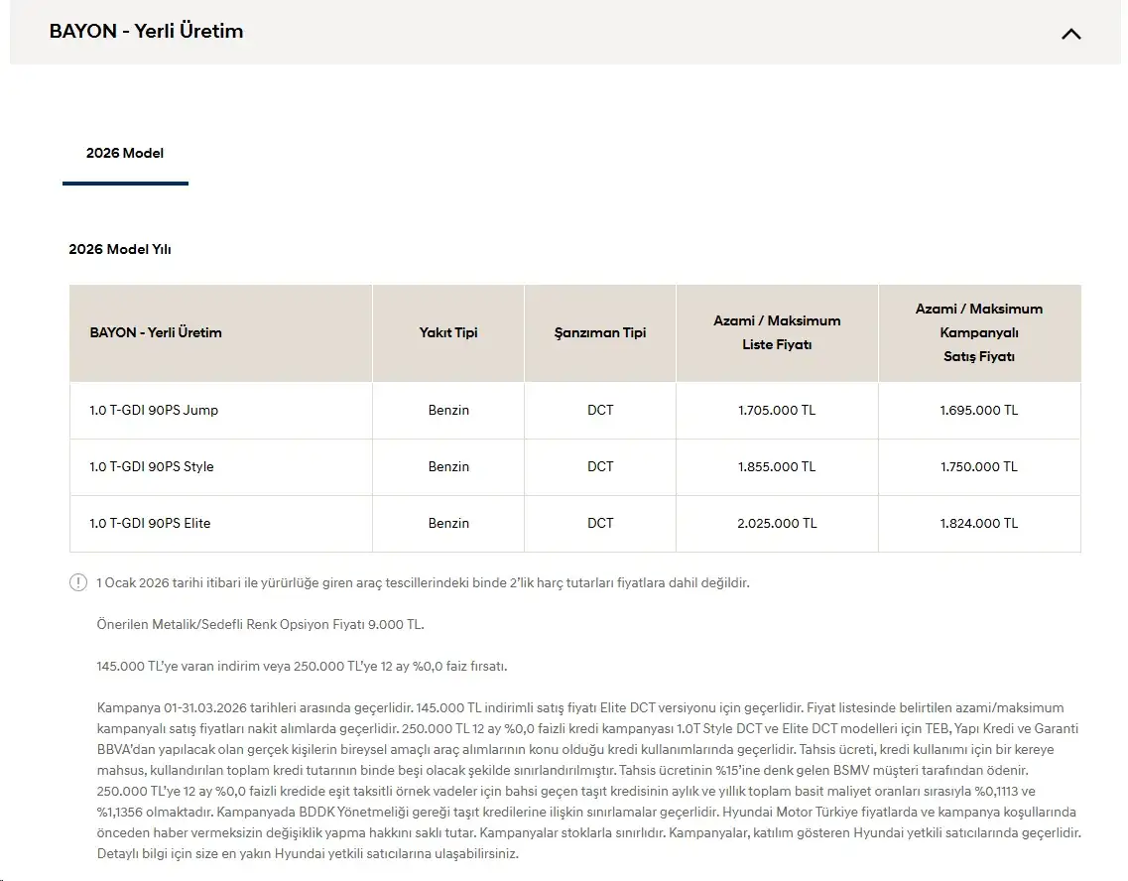The image size is (1128, 881).
Task: Click the 1.695.000 TL campaign price
Action: 979,410
